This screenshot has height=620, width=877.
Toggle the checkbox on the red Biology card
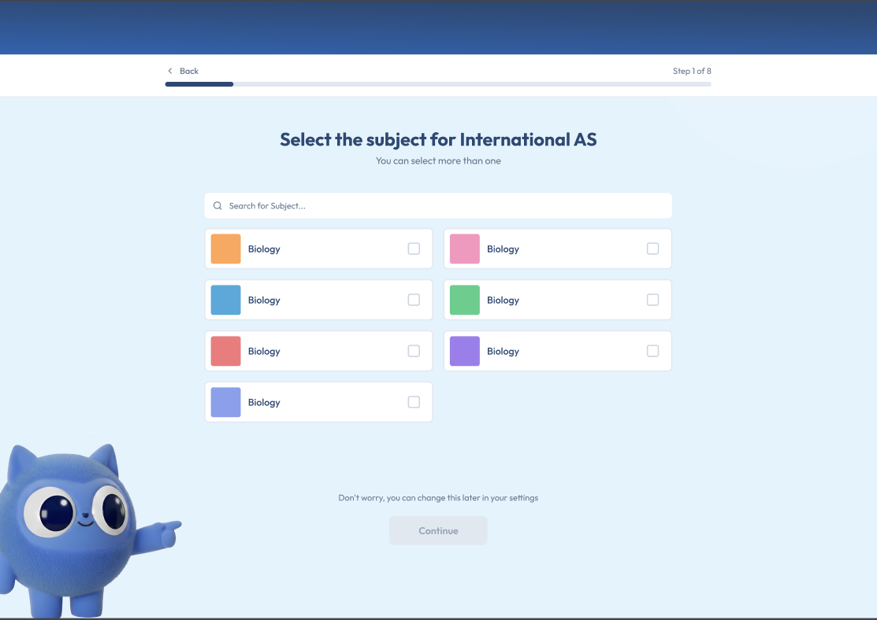pos(414,351)
